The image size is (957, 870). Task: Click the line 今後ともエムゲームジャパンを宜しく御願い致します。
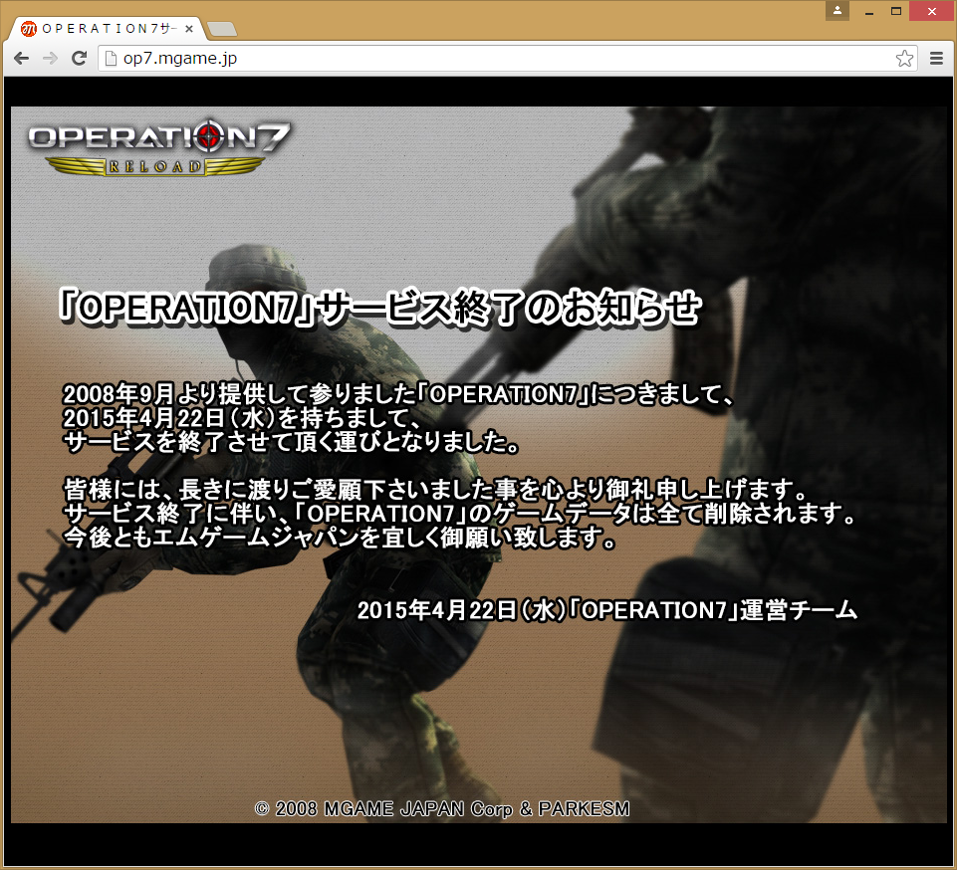tap(340, 538)
